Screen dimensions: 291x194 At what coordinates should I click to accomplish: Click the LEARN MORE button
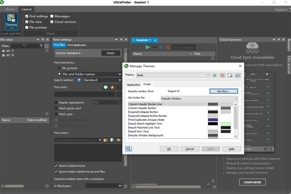[252, 182]
